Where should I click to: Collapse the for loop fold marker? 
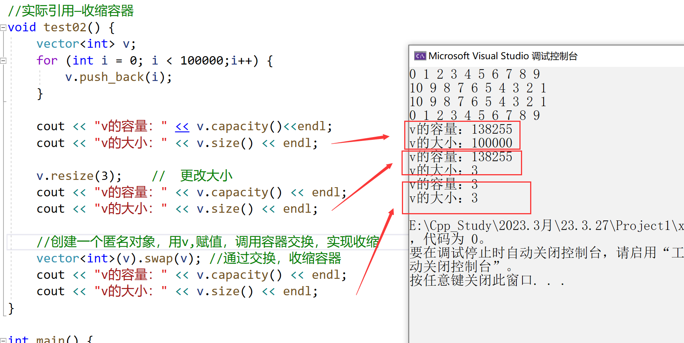pyautogui.click(x=3, y=60)
